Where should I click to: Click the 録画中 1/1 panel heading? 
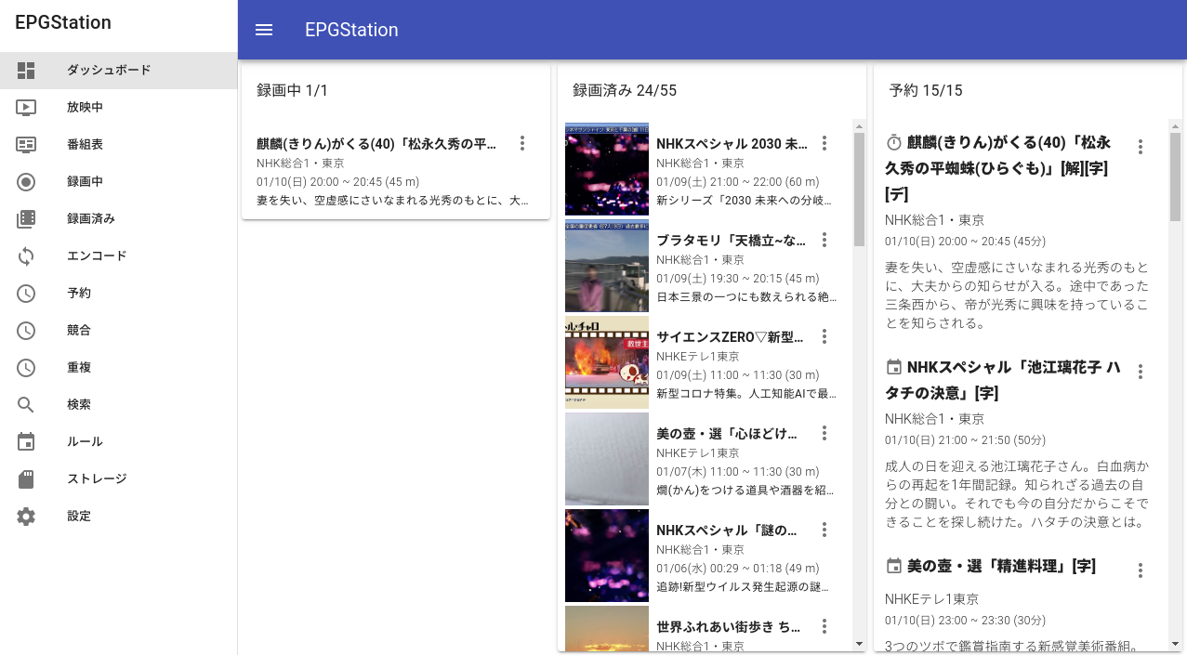point(292,90)
